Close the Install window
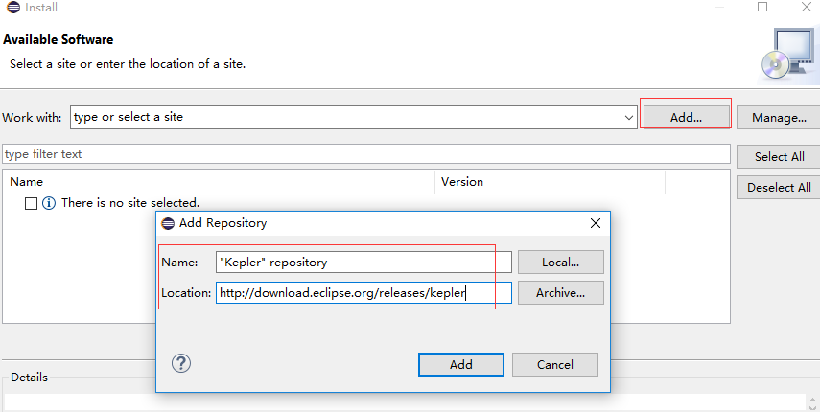820x412 pixels. click(807, 7)
